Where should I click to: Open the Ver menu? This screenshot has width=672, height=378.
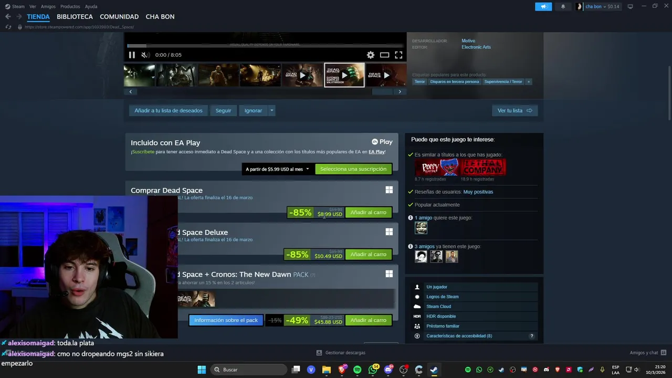33,6
